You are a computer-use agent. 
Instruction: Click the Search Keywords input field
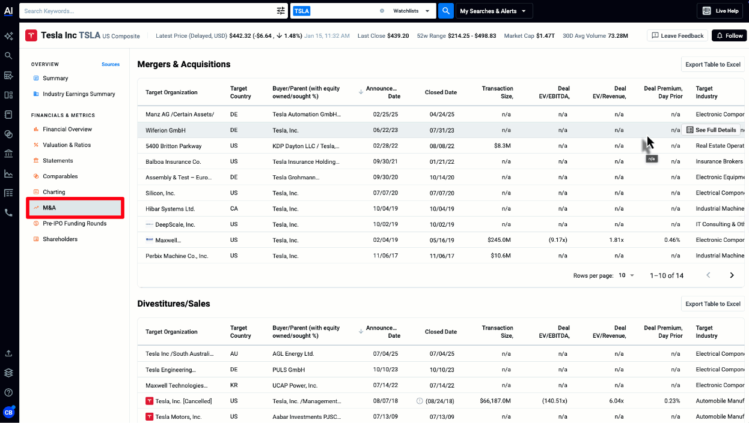coord(147,11)
